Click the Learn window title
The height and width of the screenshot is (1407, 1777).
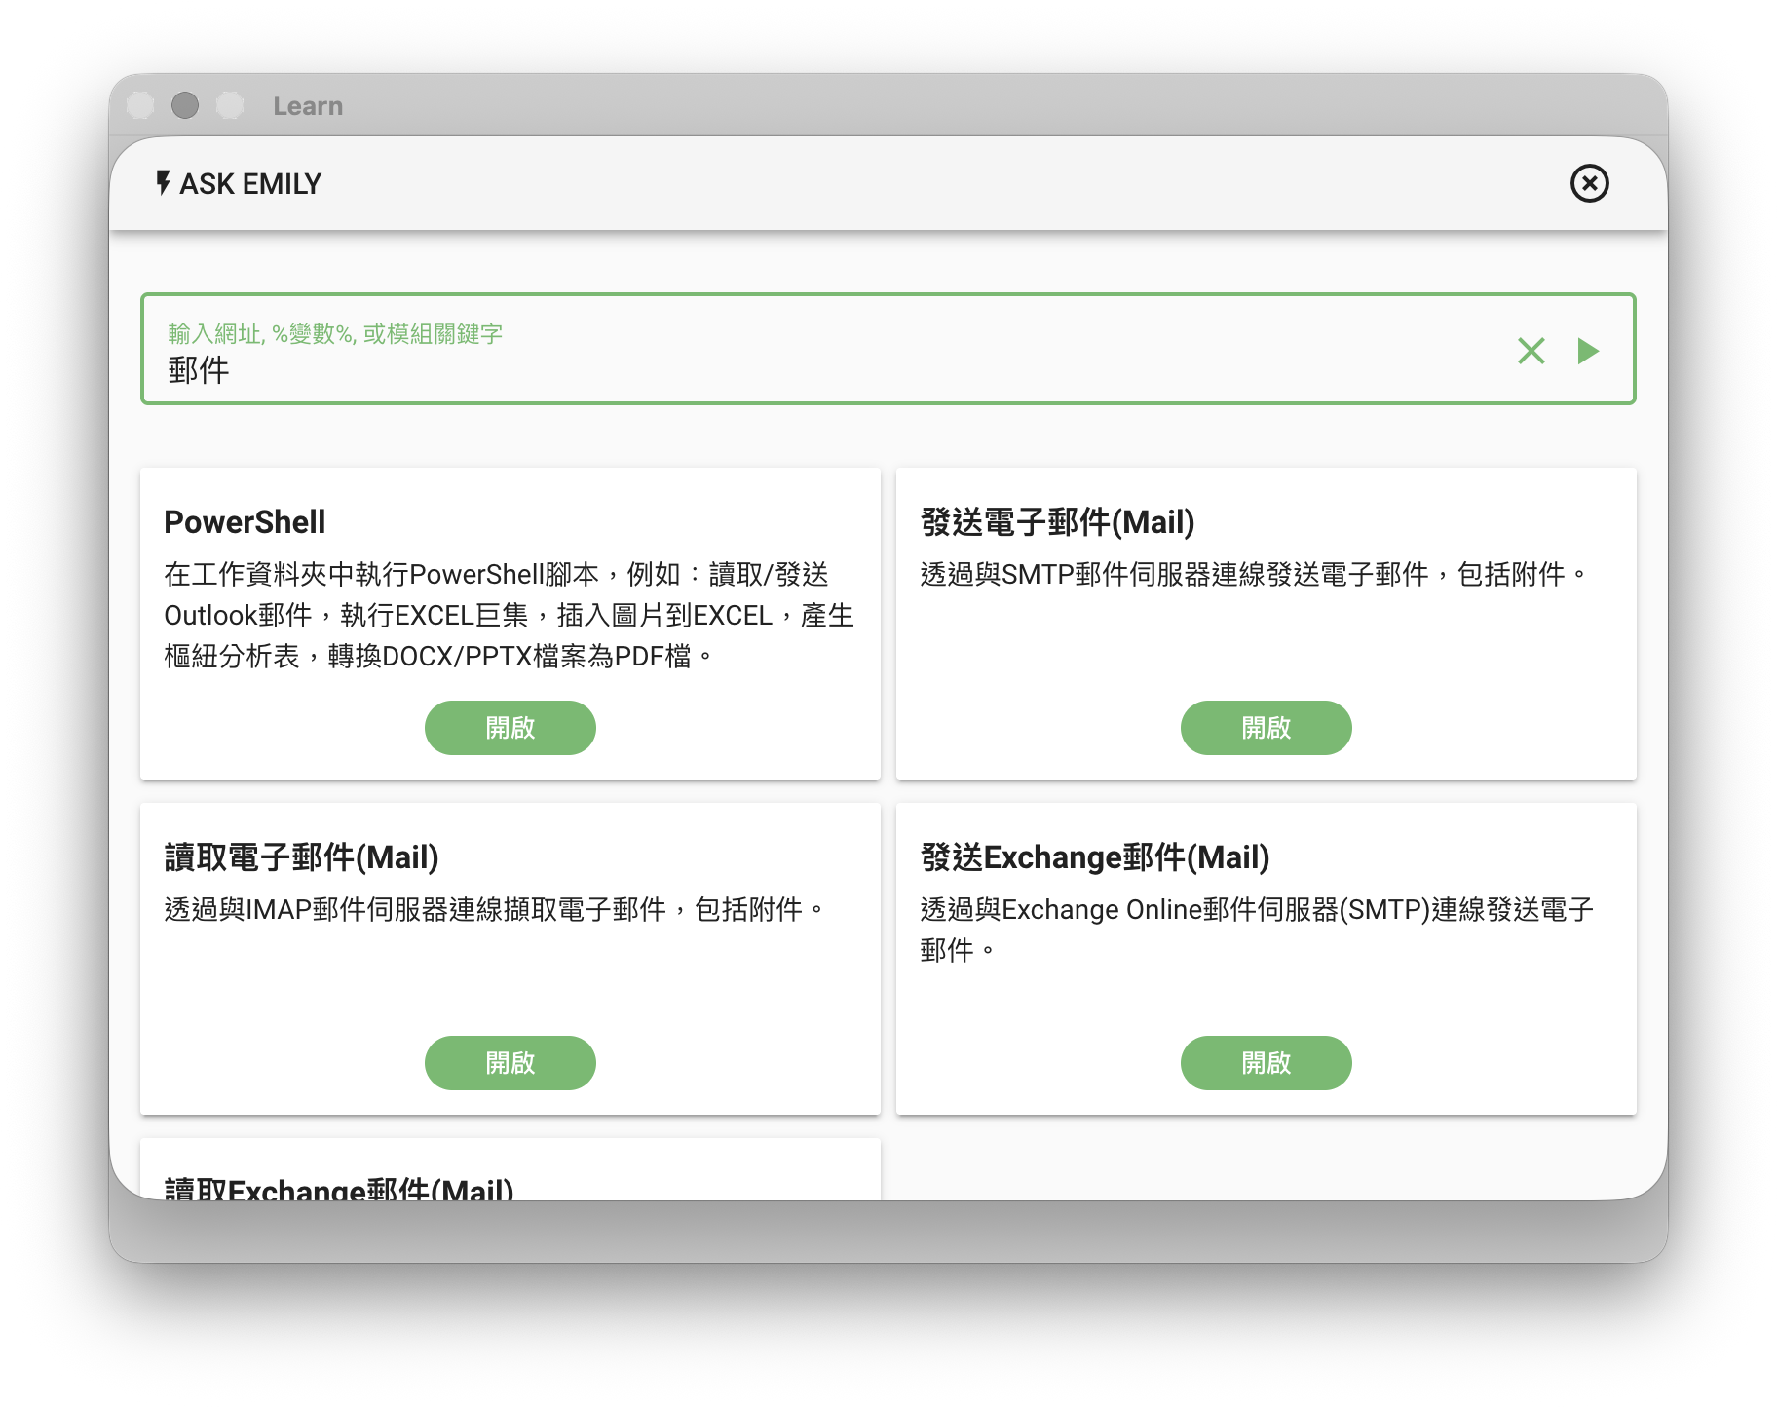coord(308,106)
